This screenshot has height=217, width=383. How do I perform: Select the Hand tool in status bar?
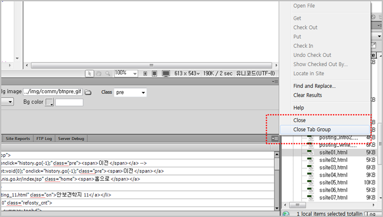coord(99,73)
